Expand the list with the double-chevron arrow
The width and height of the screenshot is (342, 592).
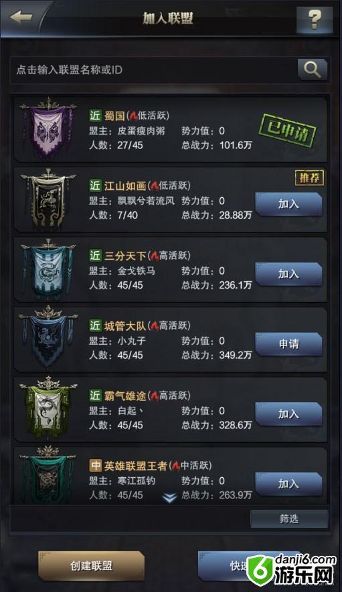coord(169,498)
